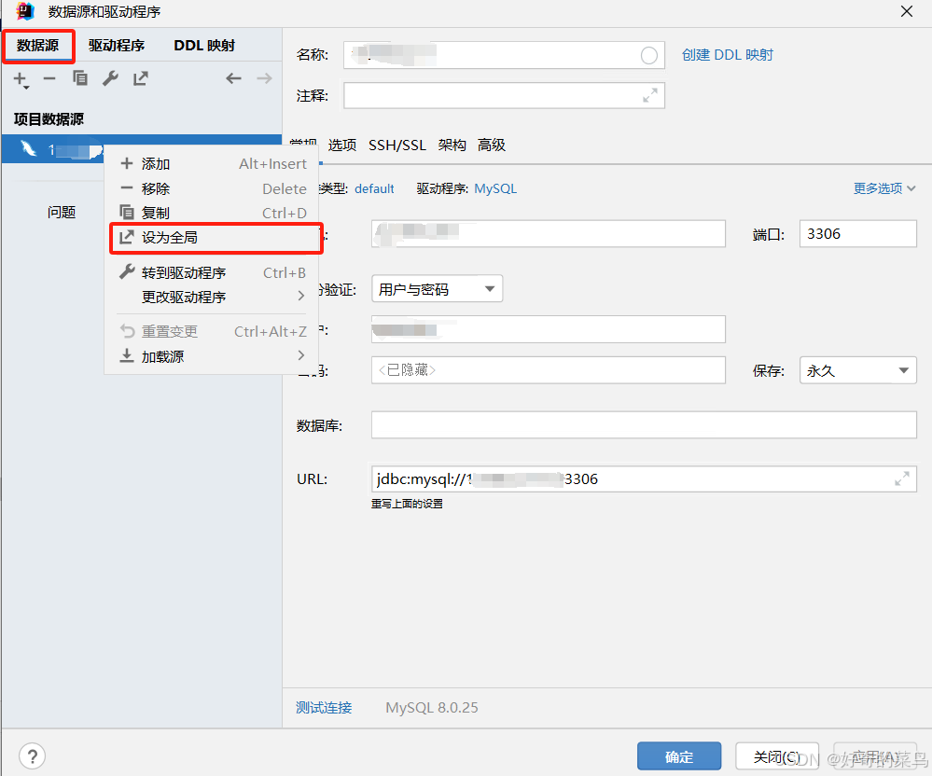The width and height of the screenshot is (932, 776).
Task: Click the duplicate data source toolbar icon
Action: click(x=80, y=78)
